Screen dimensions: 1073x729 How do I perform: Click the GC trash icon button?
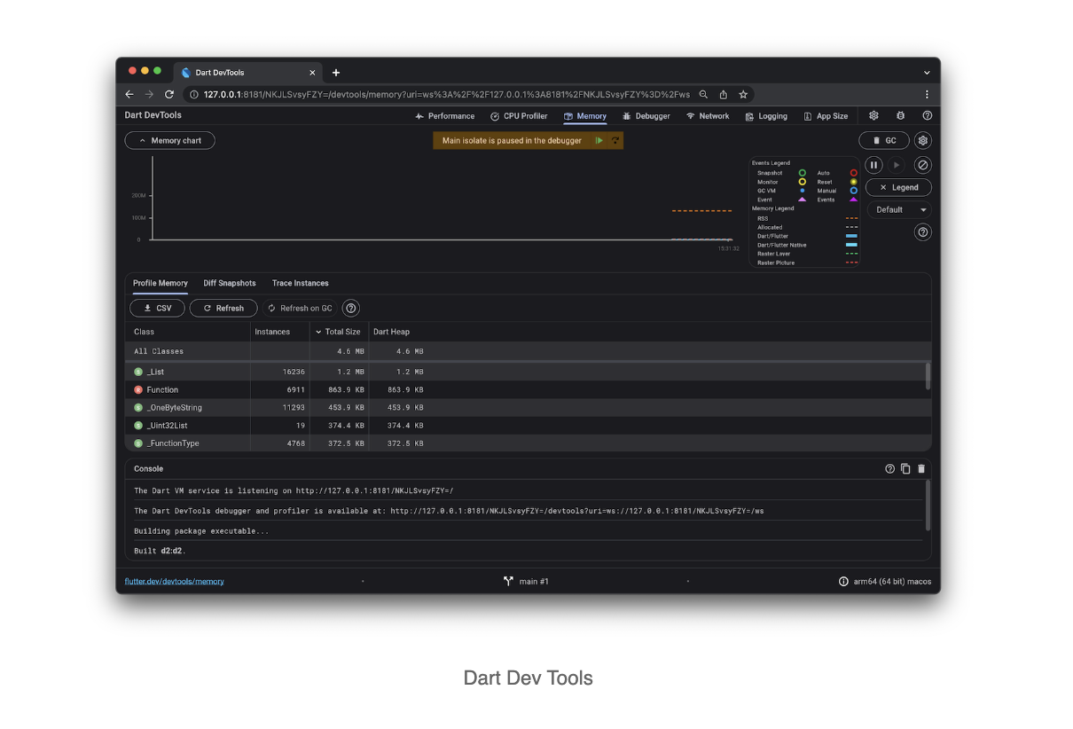883,140
